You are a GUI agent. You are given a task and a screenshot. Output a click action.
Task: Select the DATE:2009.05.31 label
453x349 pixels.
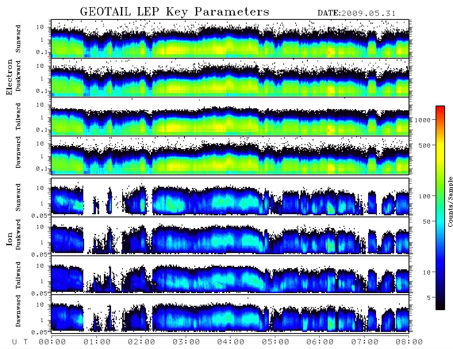pos(357,13)
